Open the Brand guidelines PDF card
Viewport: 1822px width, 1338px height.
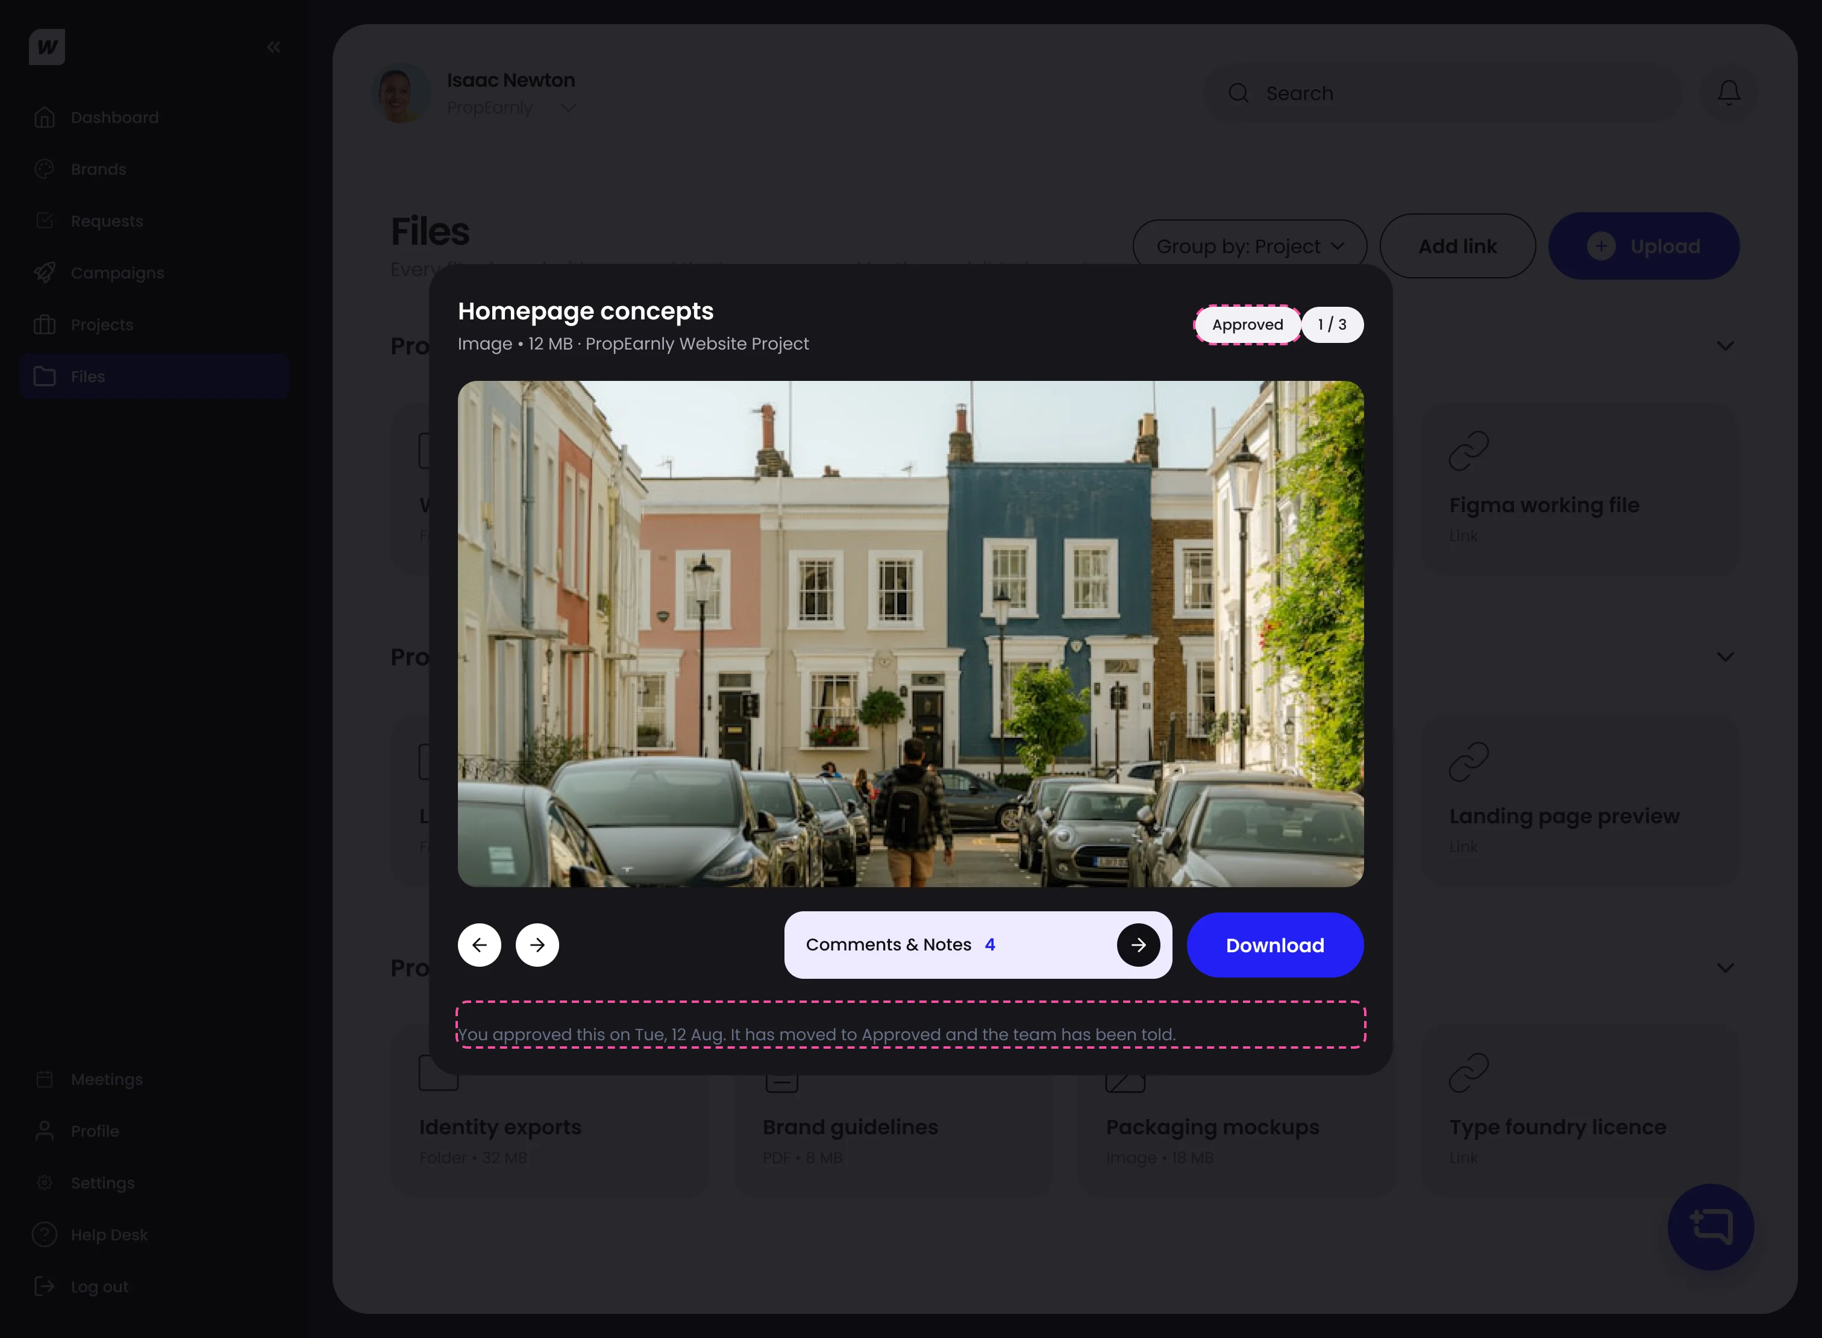(x=894, y=1136)
